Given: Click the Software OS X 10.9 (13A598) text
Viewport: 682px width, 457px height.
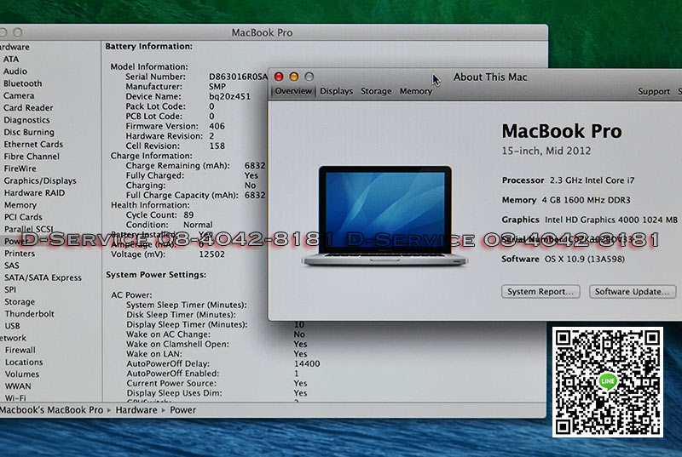Looking at the screenshot, I should (x=564, y=259).
